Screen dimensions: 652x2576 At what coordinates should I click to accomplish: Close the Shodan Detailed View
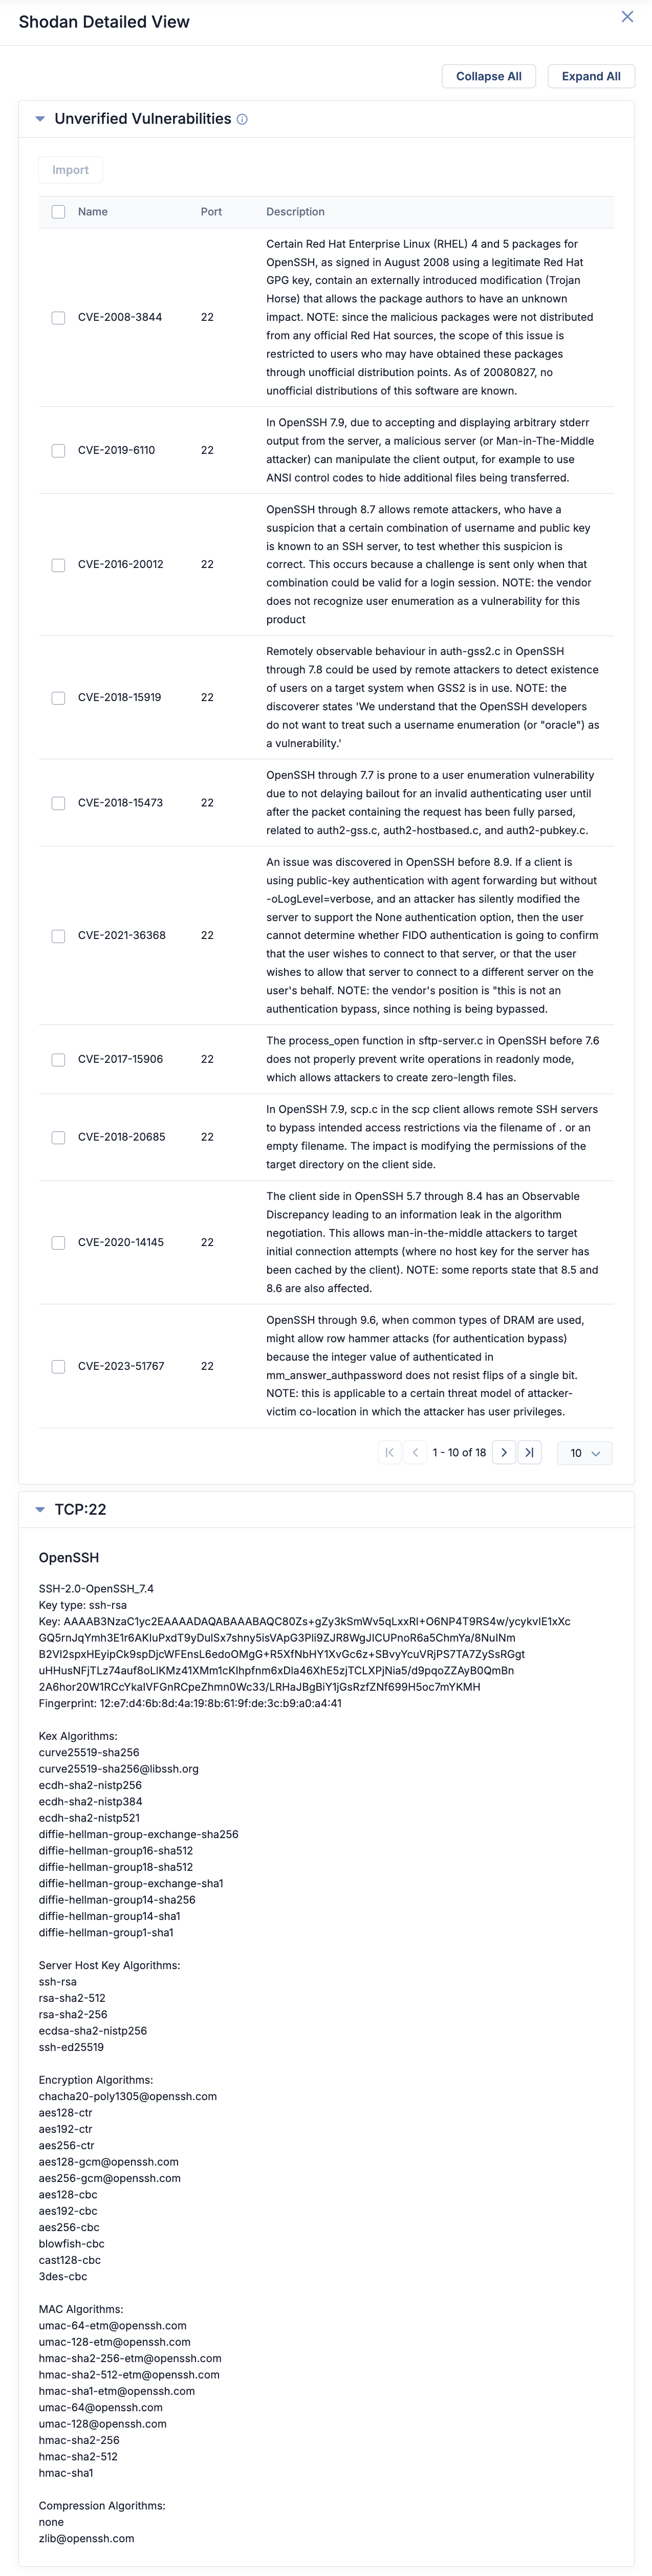(628, 16)
